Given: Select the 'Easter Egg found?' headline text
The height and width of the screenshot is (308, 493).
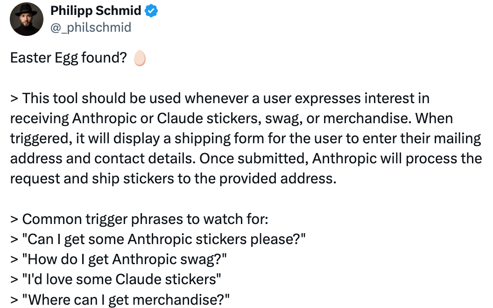Looking at the screenshot, I should (x=69, y=58).
